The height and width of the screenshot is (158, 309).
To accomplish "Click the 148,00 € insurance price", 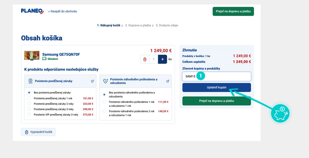I will point(163,111).
